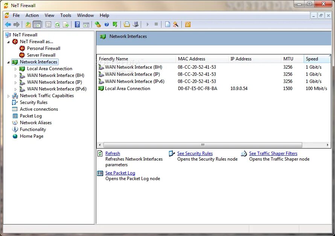Select Server Firewall in the tree
Viewport: 335px width, 236px height.
[41, 55]
